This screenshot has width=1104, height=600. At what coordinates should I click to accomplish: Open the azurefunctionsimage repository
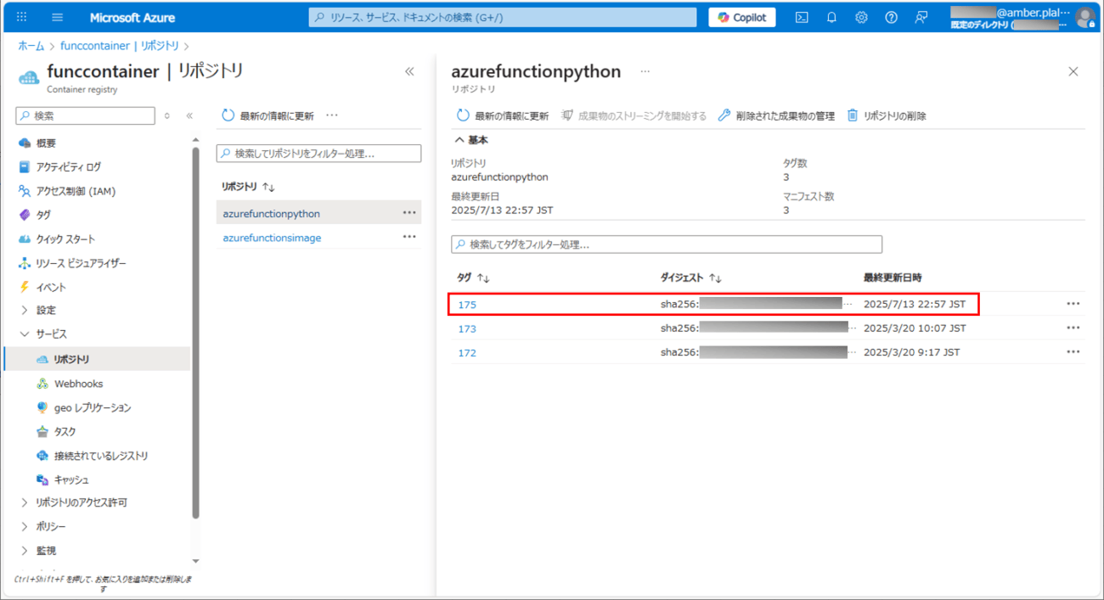point(272,238)
